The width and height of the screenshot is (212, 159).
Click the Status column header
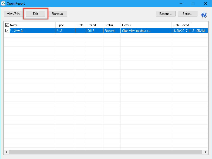[x=111, y=25]
